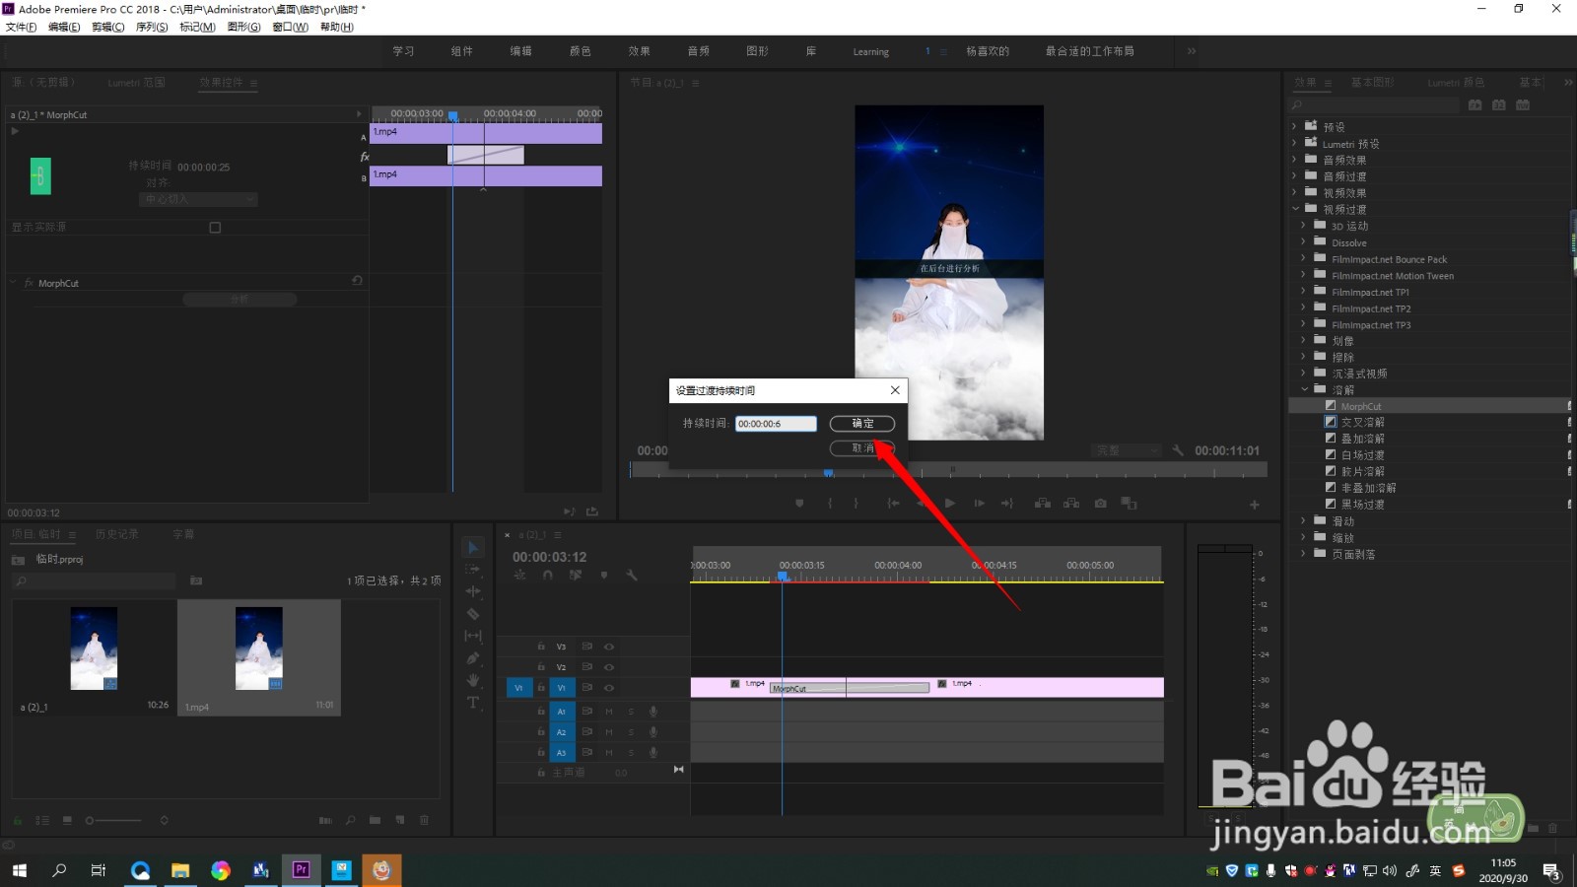Open the 序列(S) menu
Viewport: 1577px width, 887px height.
[x=152, y=27]
